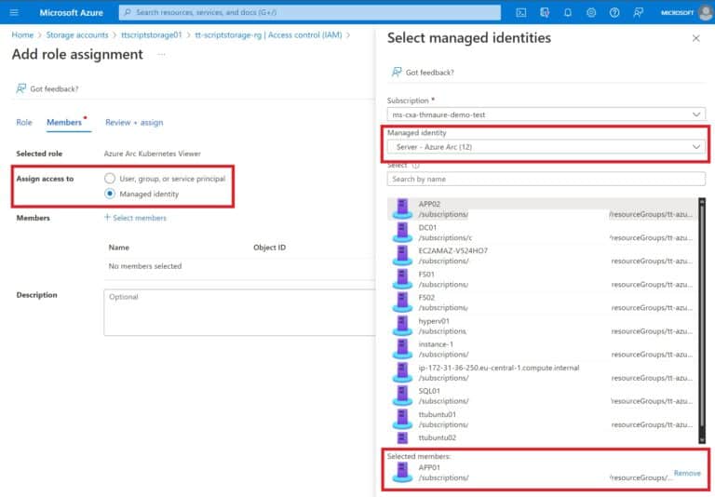
Task: Click the Name column header
Action: tap(118, 248)
